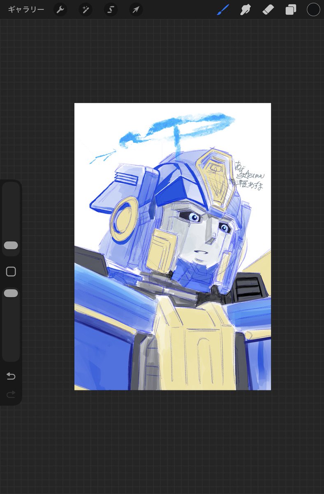Open the Actions wrench menu
The width and height of the screenshot is (324, 494).
pyautogui.click(x=60, y=9)
